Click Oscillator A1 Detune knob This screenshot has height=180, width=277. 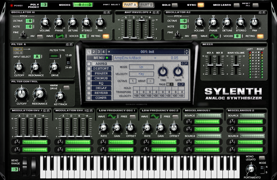[x=73, y=22]
